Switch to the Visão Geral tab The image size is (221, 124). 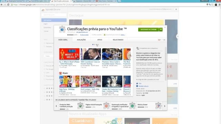[63, 40]
